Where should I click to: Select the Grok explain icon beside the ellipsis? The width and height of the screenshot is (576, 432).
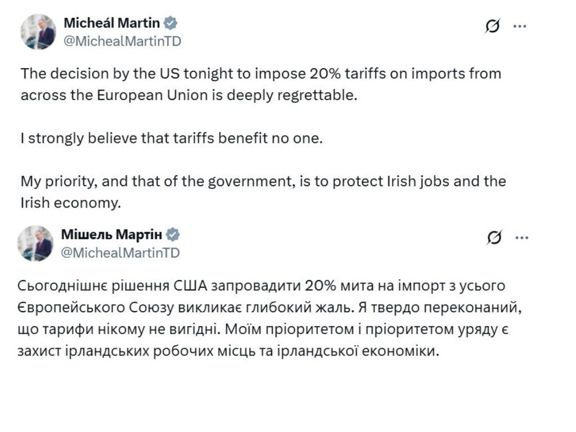(493, 25)
